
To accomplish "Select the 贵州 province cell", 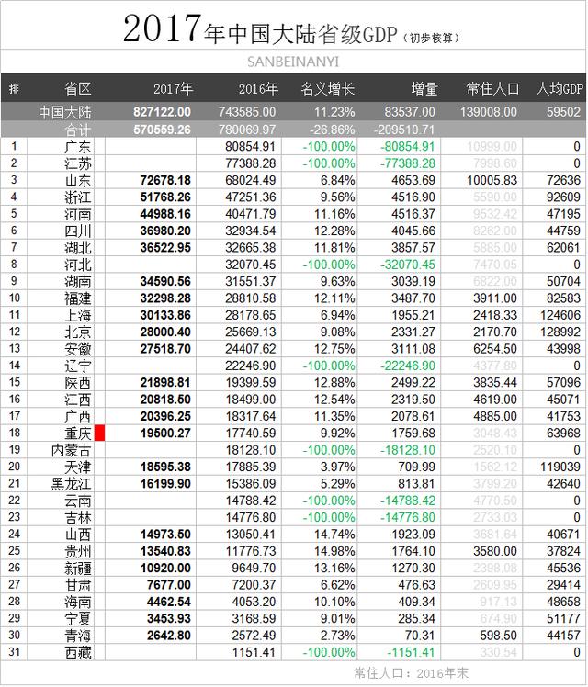I will [77, 551].
